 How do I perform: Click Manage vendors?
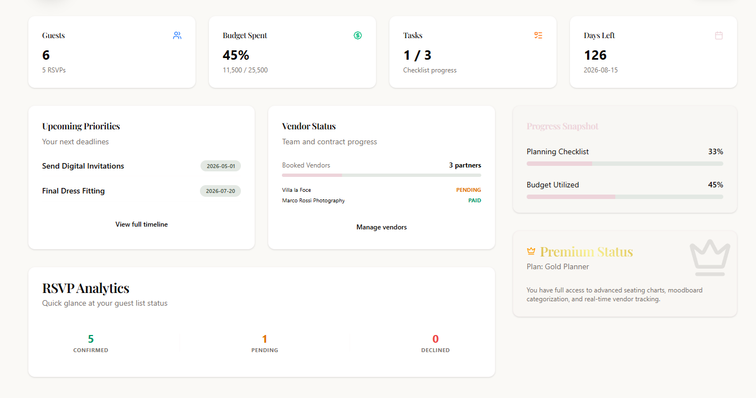[381, 227]
